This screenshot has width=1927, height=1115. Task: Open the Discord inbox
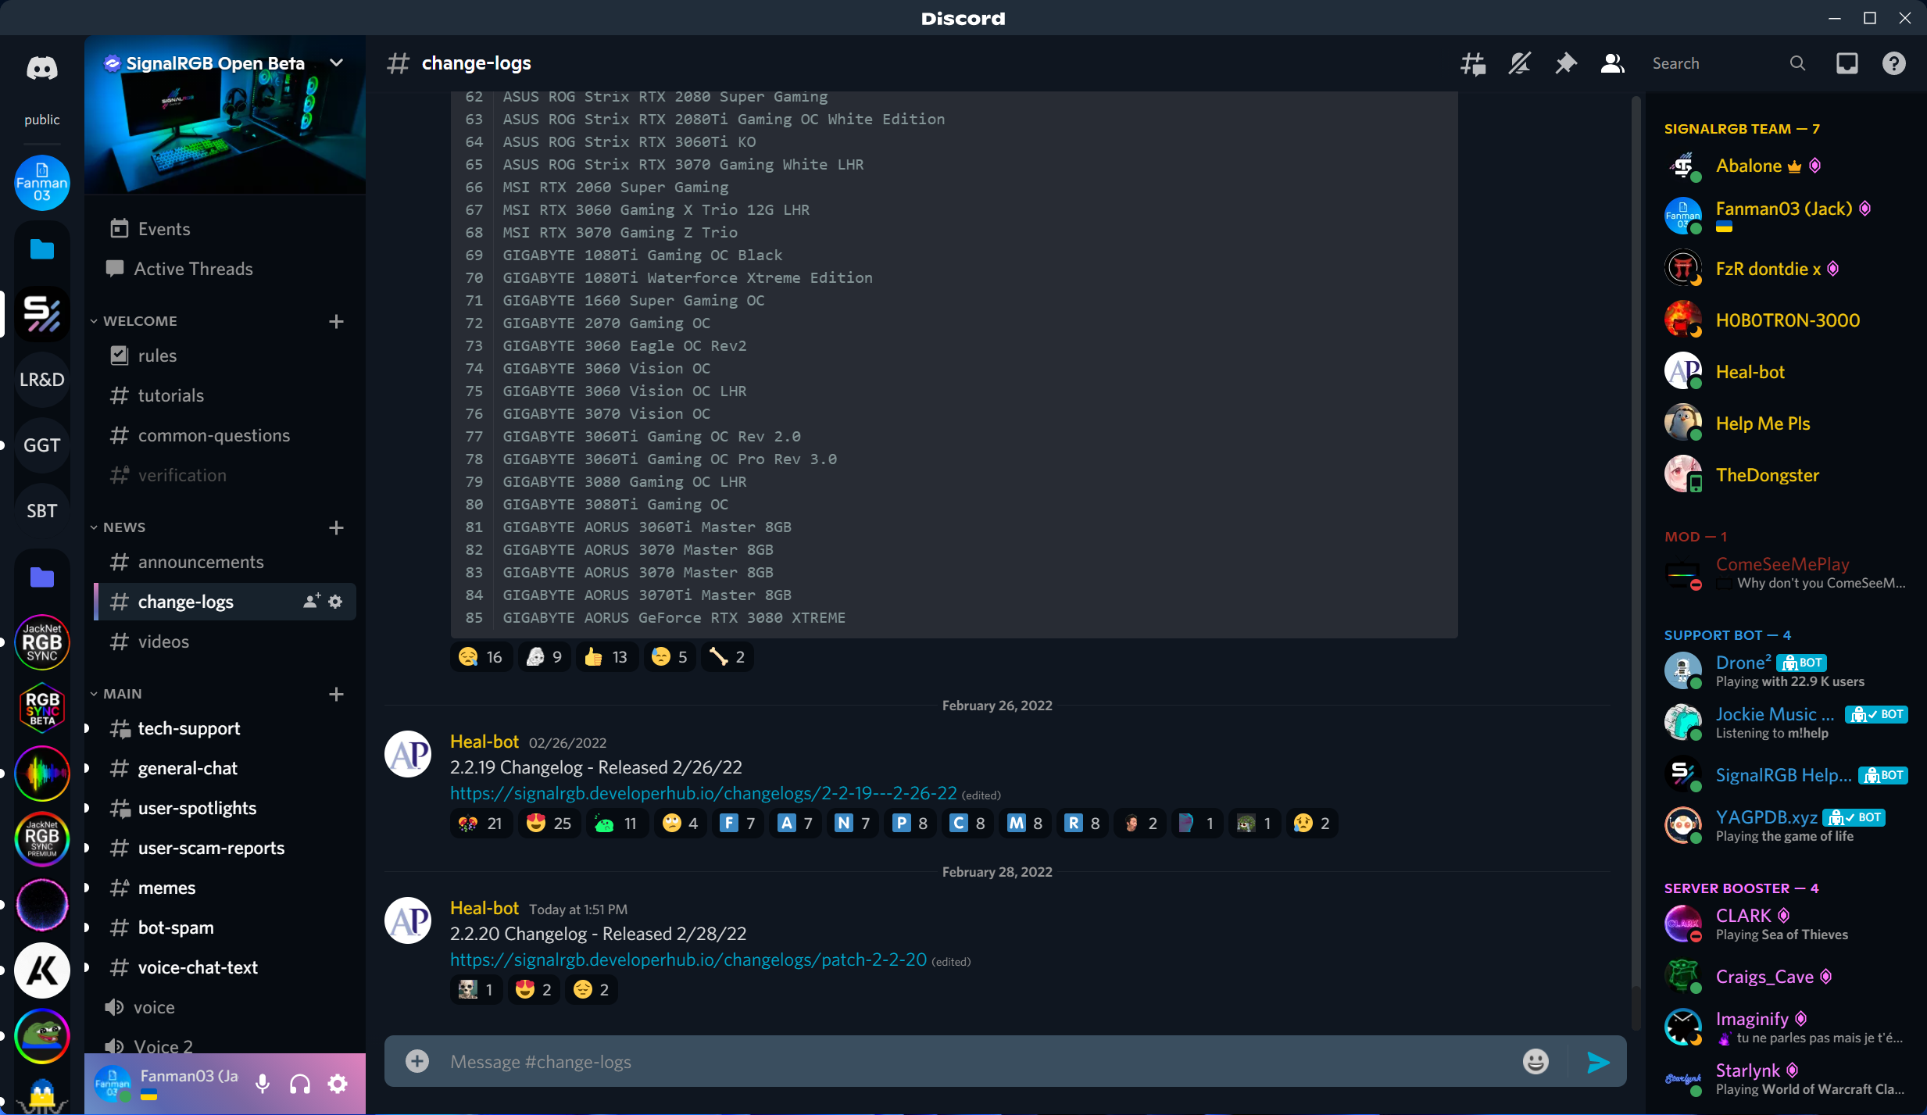coord(1845,63)
